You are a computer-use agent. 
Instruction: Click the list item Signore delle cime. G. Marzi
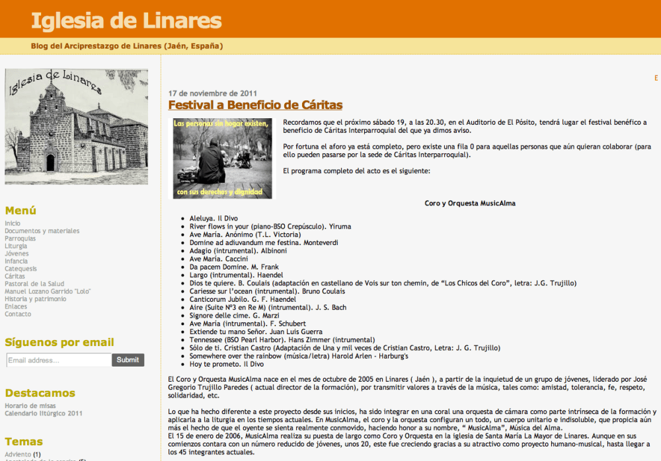pyautogui.click(x=234, y=316)
